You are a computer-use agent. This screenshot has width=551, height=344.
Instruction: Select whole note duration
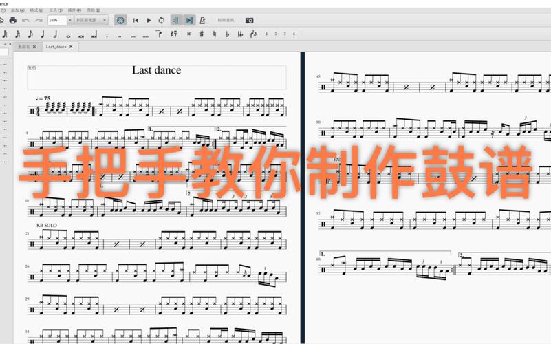[x=68, y=36]
